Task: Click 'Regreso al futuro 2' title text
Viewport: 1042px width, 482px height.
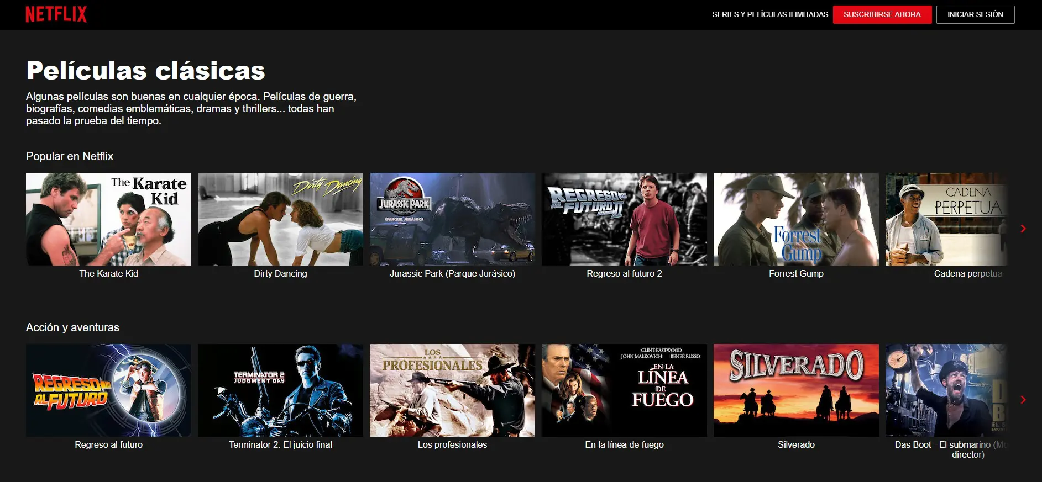Action: [624, 273]
